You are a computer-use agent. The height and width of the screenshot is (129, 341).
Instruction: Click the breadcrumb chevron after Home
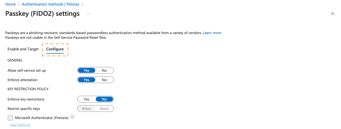(x=19, y=4)
